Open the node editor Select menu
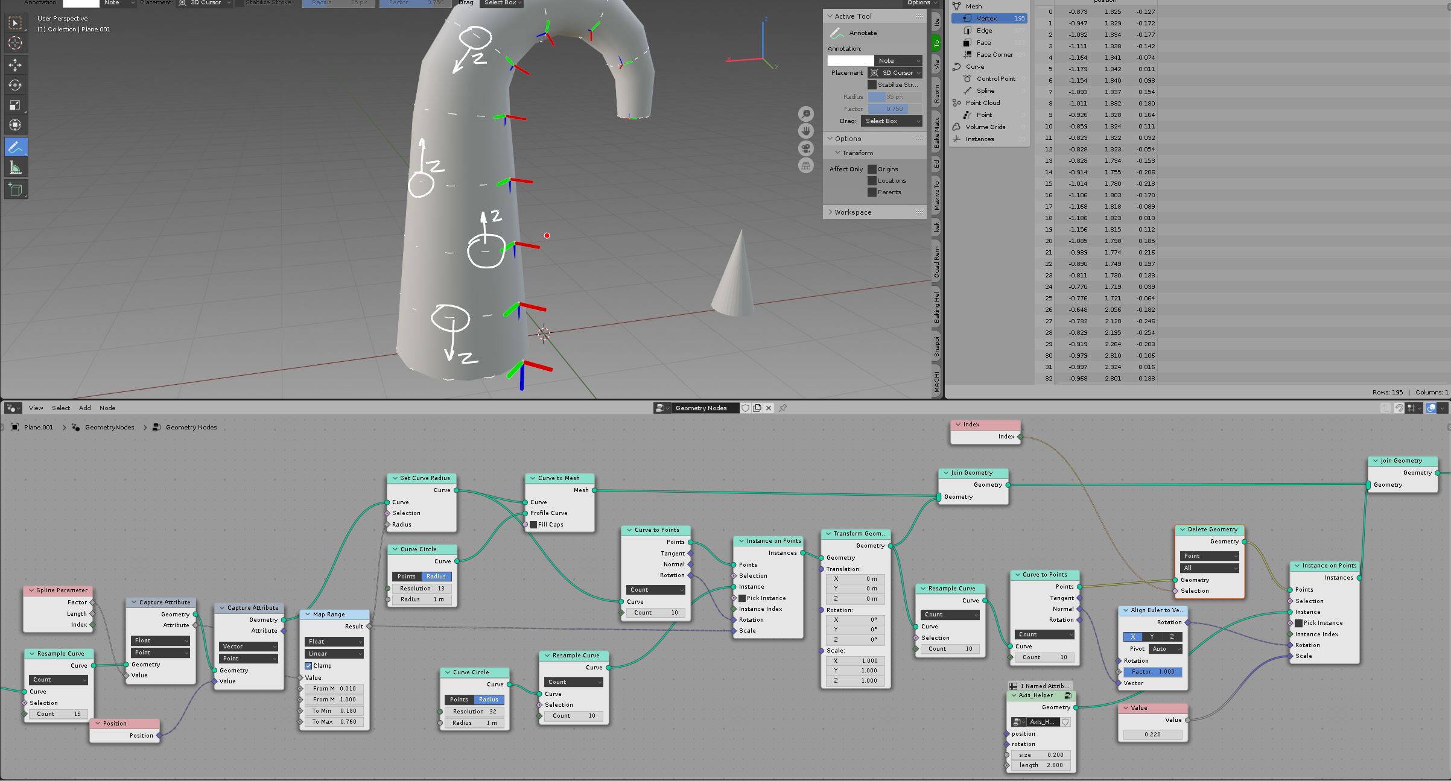 [x=61, y=408]
